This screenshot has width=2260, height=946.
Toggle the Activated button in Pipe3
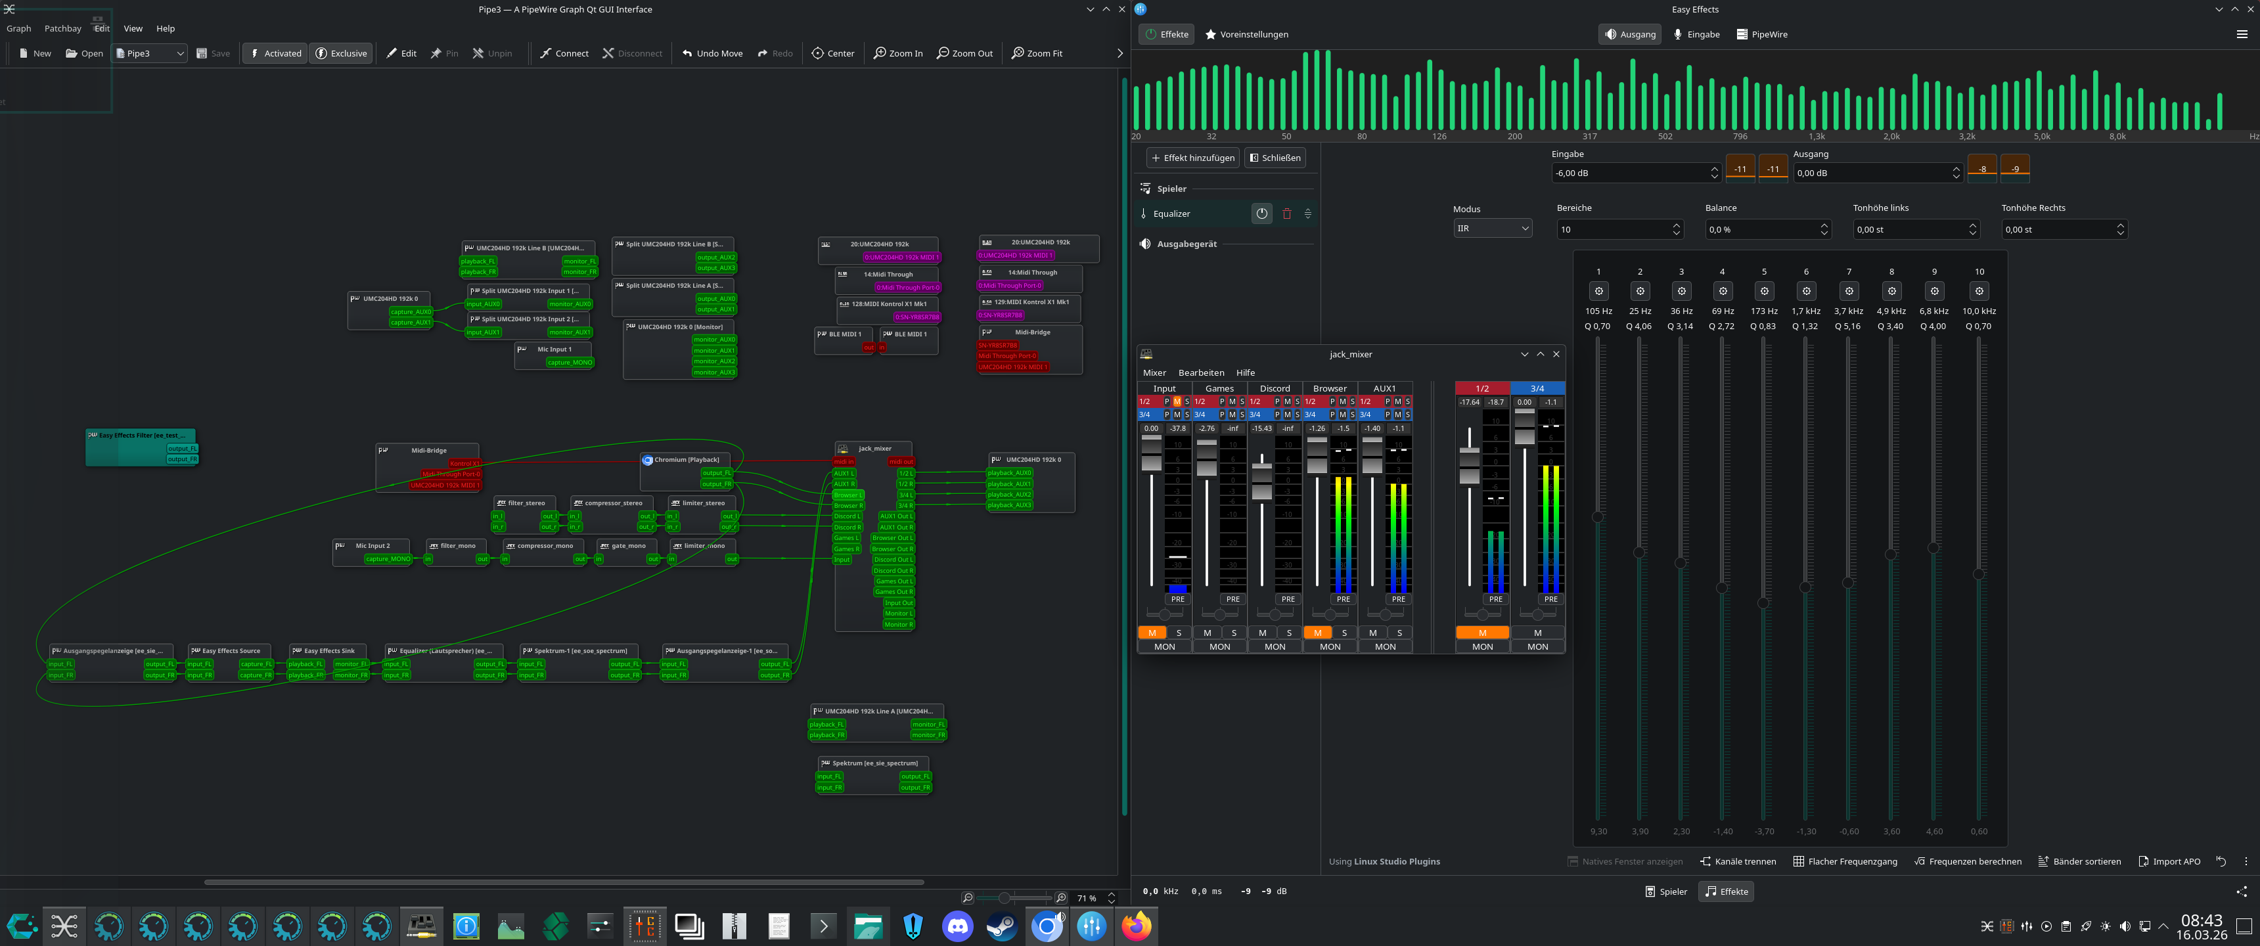tap(275, 53)
